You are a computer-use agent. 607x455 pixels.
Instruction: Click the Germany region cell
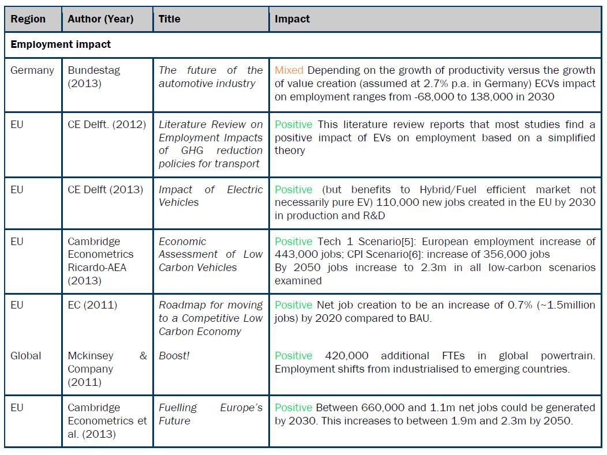[x=32, y=70]
